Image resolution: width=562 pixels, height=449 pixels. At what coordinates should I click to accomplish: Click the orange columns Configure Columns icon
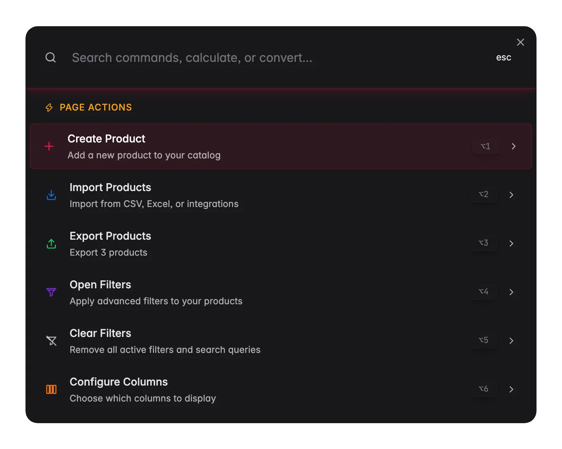[x=51, y=389]
